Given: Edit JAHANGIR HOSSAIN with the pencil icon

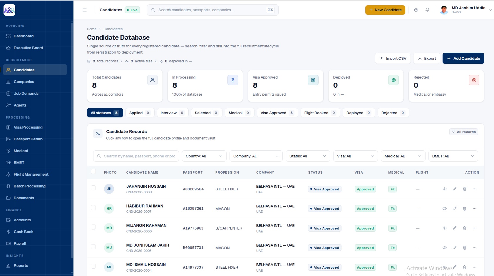Looking at the screenshot, I should 455,189.
